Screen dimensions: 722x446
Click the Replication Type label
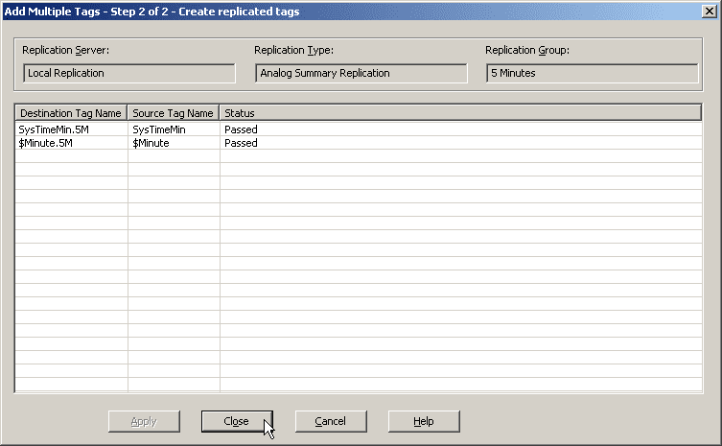click(293, 50)
